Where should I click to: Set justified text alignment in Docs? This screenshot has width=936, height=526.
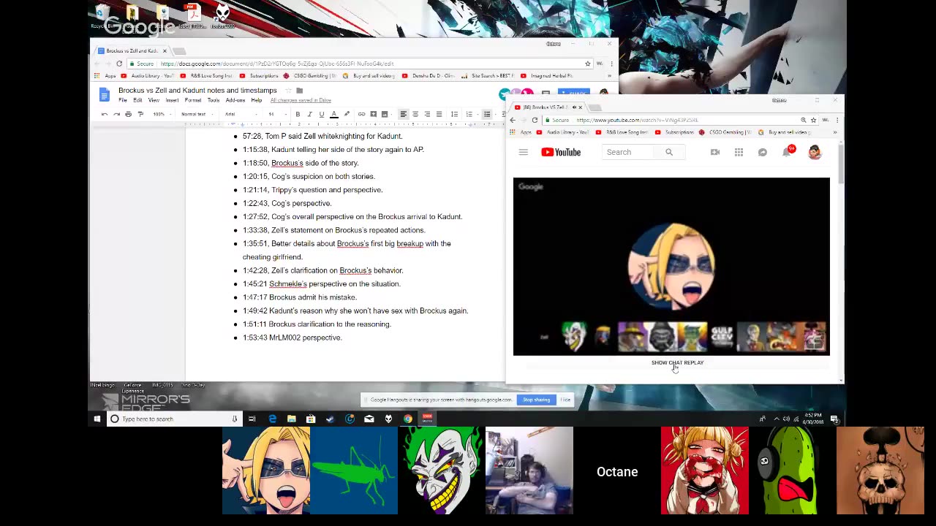click(x=439, y=114)
